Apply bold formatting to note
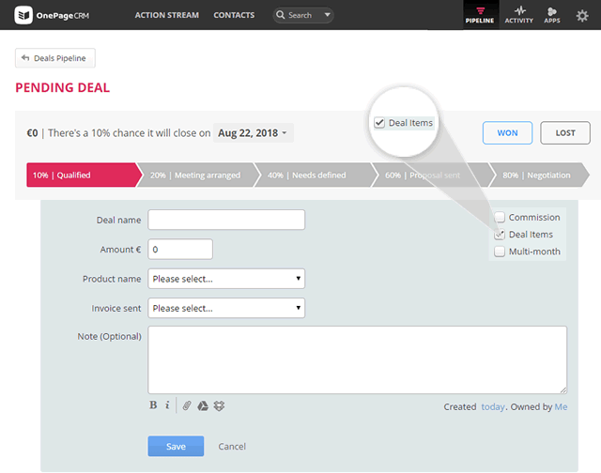The image size is (601, 473). click(153, 404)
